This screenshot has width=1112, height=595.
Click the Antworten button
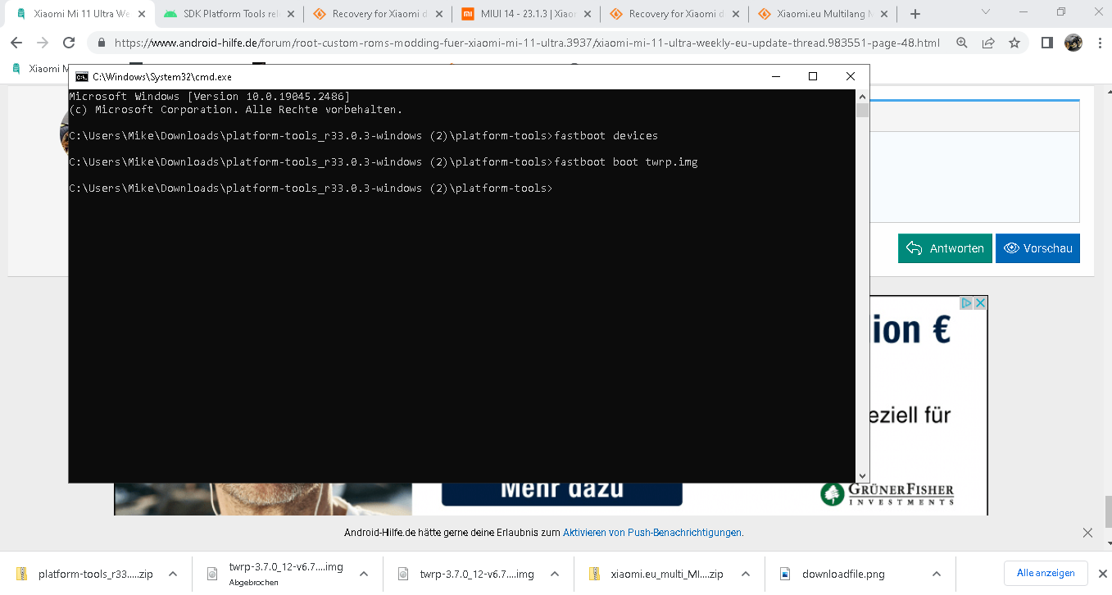[x=945, y=248]
